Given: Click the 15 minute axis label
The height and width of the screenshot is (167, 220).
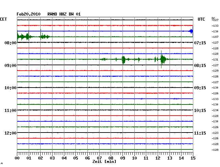Looking at the screenshot, I should point(193,158).
